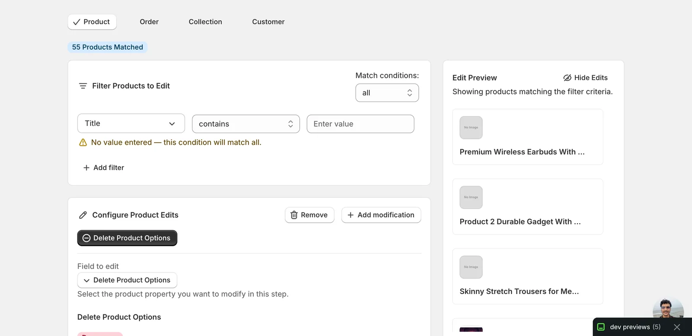The image size is (692, 336).
Task: Click the Skinny Stretch Trousers thumbnail image
Action: point(471,267)
